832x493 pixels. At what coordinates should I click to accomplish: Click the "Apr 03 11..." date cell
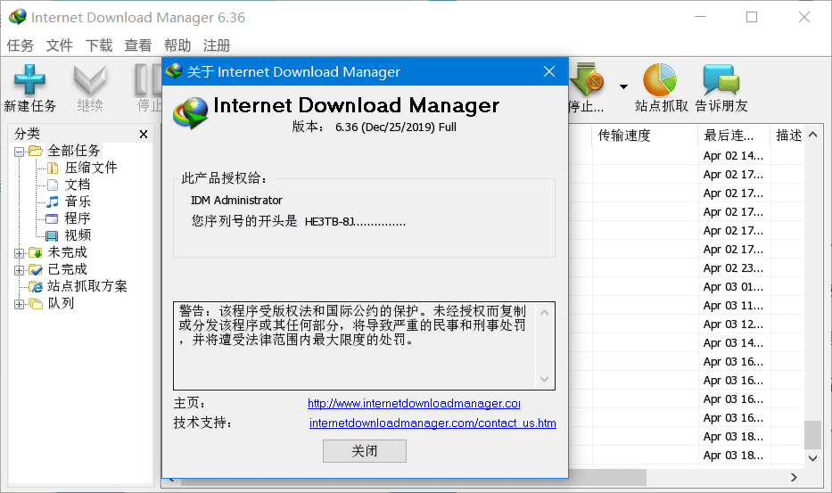(x=733, y=305)
